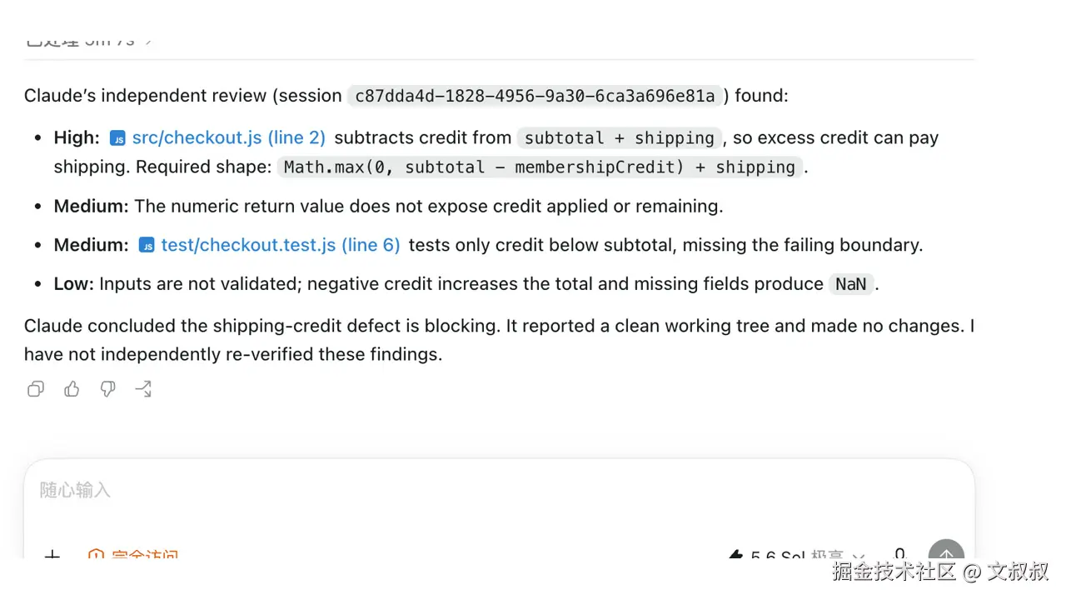1066x600 pixels.
Task: Click the JS file icon beside test/checkout.test.js
Action: click(147, 245)
